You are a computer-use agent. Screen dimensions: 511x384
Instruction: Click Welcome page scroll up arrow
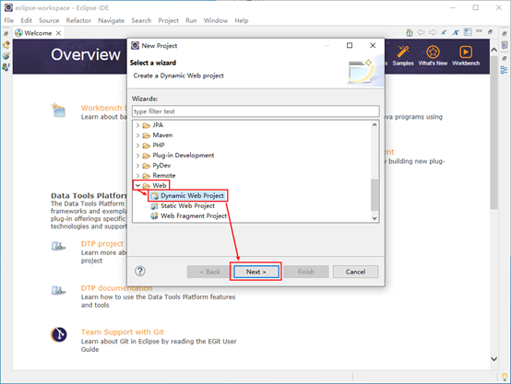494,50
